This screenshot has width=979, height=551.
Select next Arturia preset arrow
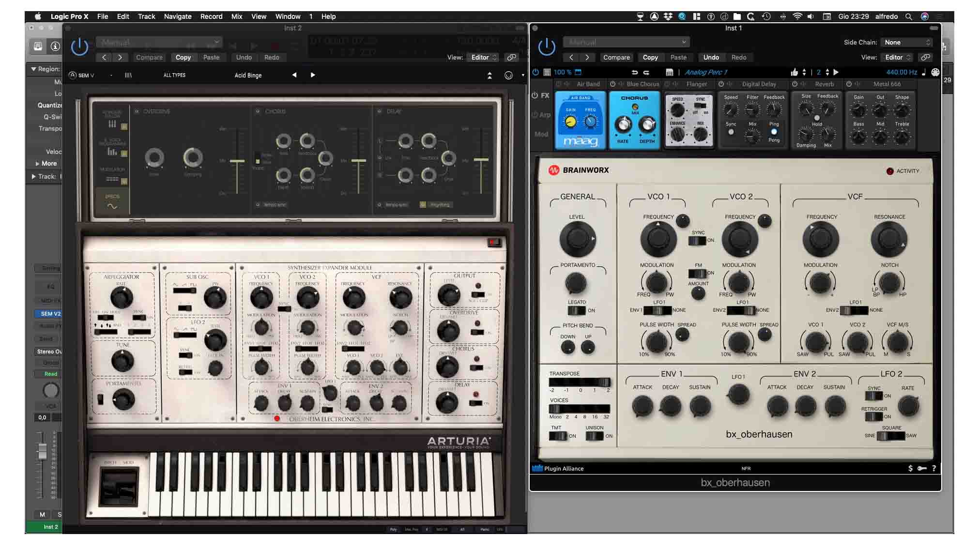pos(313,75)
